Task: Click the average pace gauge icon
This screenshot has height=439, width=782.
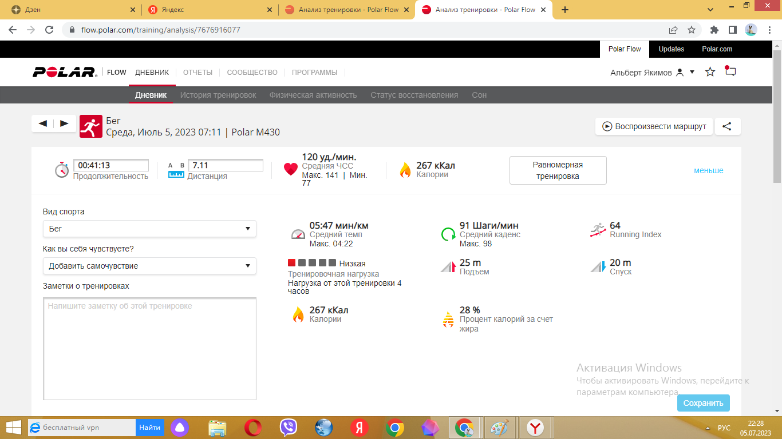Action: tap(298, 234)
